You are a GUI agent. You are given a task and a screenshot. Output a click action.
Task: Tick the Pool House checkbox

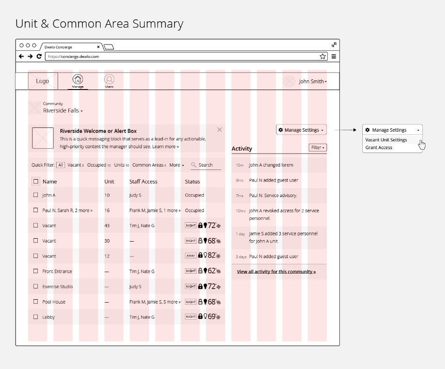[x=35, y=301]
